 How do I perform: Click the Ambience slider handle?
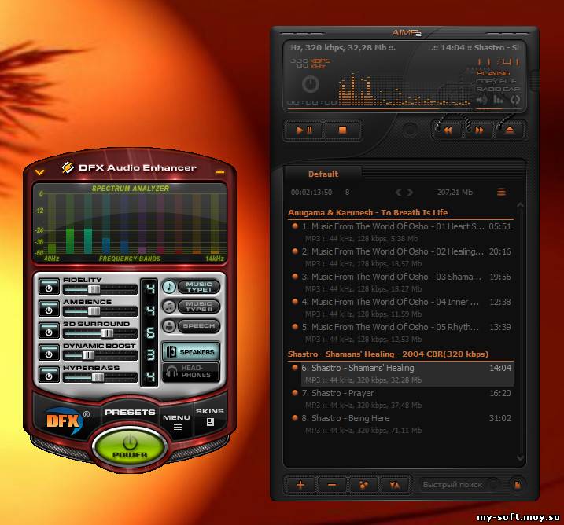94,311
